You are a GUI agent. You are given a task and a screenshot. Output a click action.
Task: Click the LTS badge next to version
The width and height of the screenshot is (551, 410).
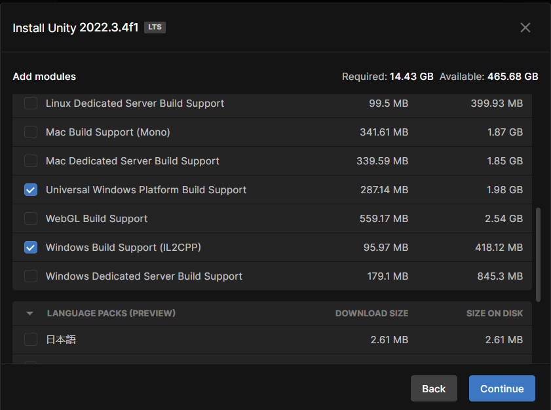tap(155, 27)
